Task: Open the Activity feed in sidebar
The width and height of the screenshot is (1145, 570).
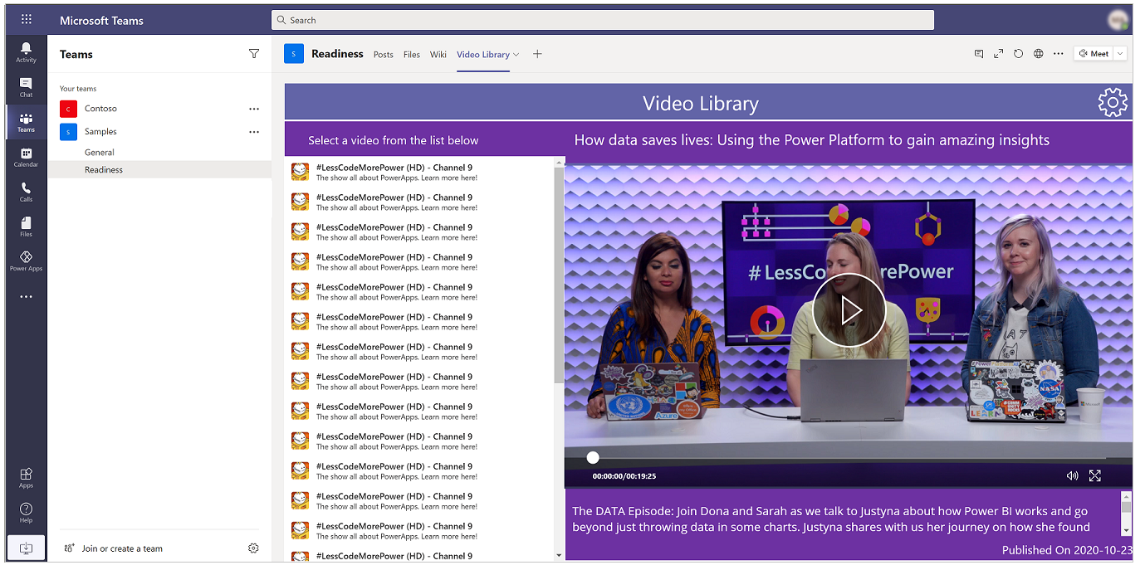Action: [26, 51]
